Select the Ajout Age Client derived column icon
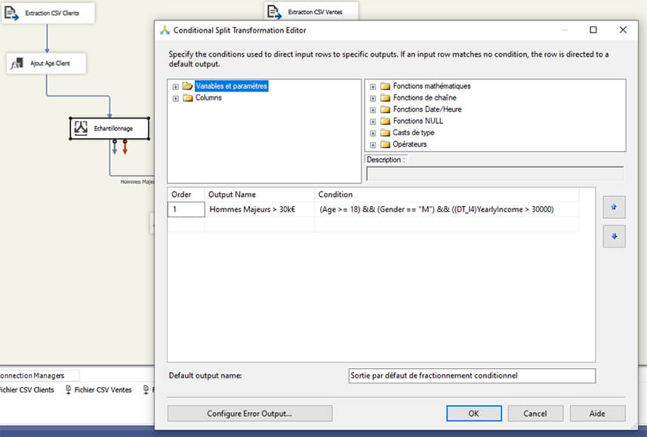Image resolution: width=647 pixels, height=437 pixels. (17, 63)
